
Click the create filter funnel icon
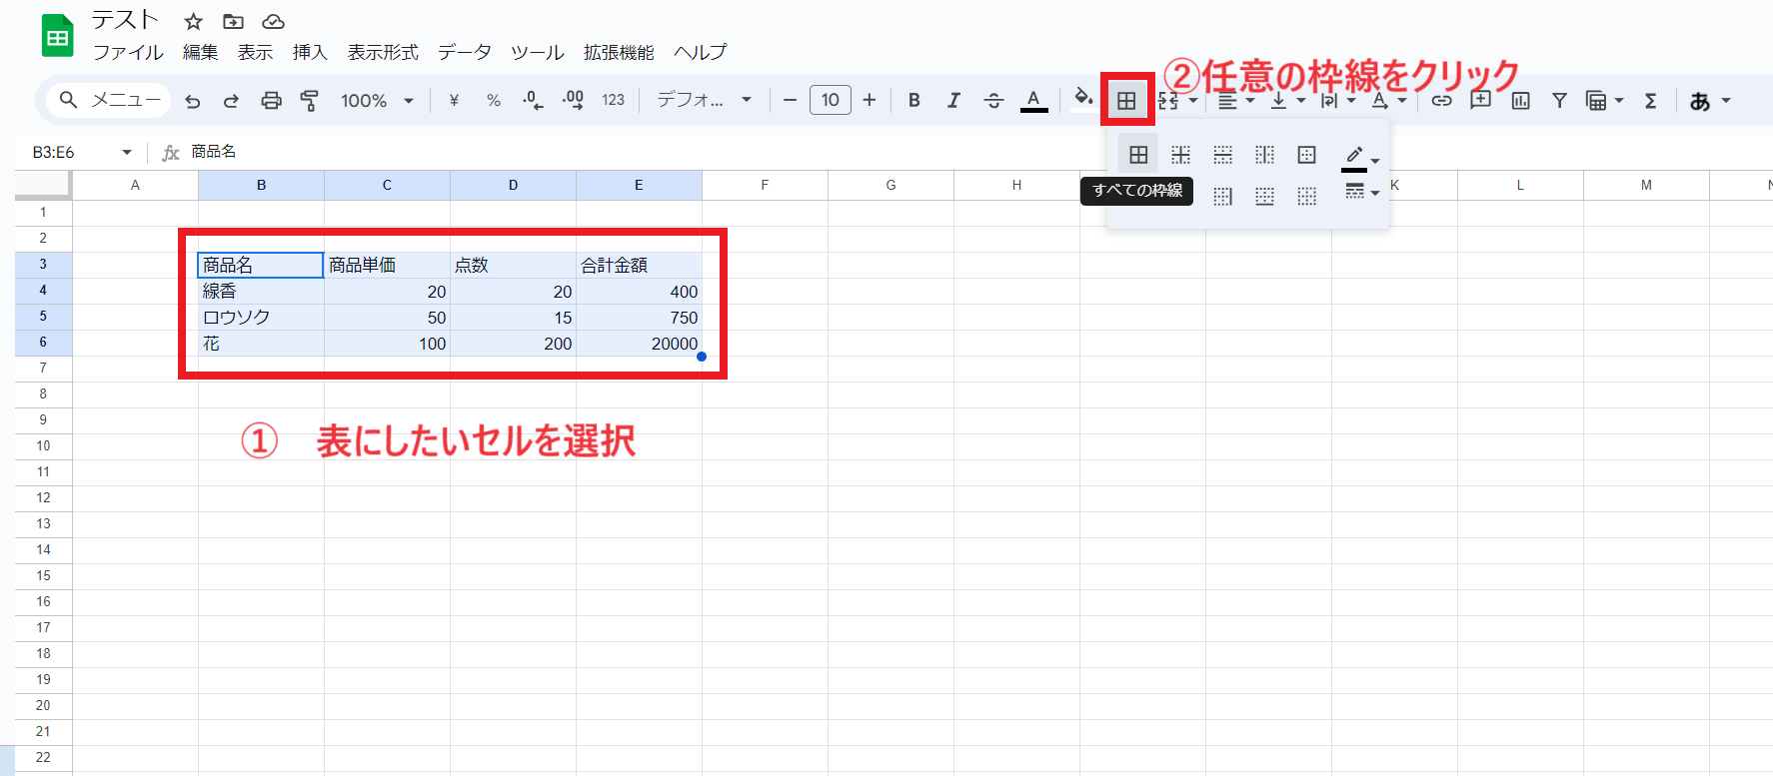[x=1559, y=100]
